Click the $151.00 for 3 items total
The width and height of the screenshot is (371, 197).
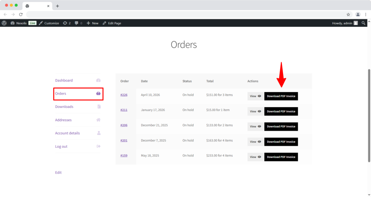(x=219, y=95)
